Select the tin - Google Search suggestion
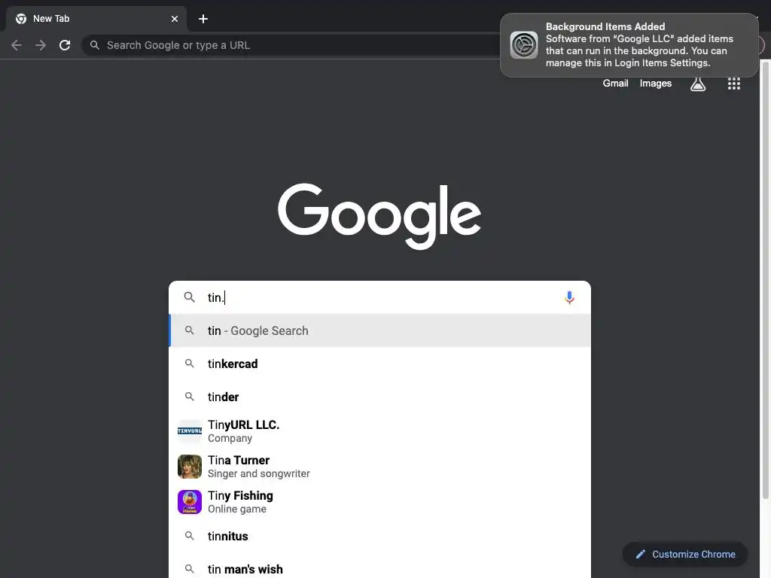The height and width of the screenshot is (578, 771). pyautogui.click(x=379, y=330)
